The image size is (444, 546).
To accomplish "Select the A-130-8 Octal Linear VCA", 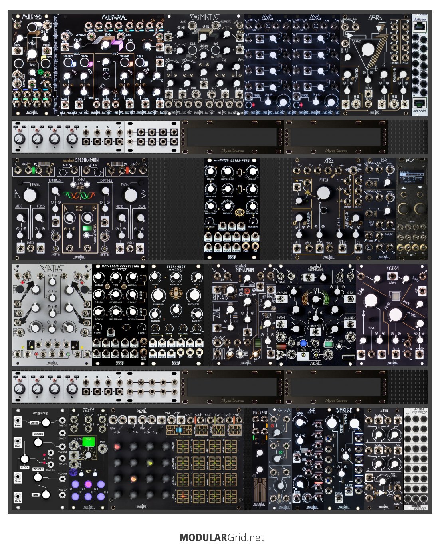I will (x=416, y=459).
